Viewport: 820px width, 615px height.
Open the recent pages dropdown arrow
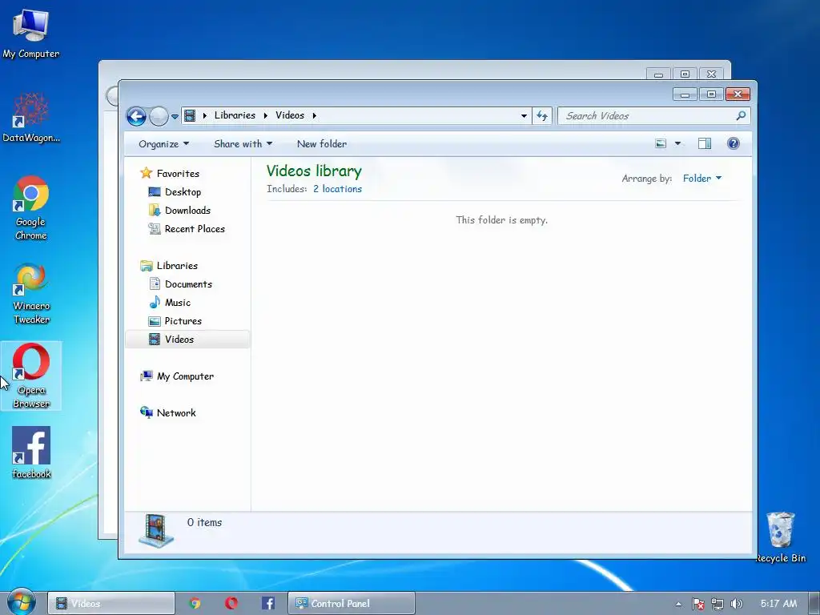point(175,117)
